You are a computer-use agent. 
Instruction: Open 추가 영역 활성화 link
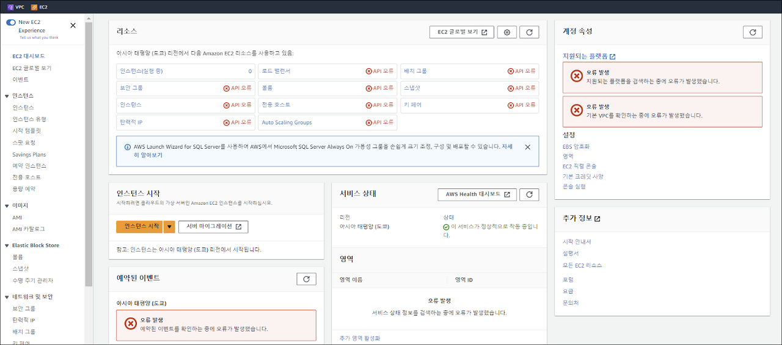pos(360,338)
